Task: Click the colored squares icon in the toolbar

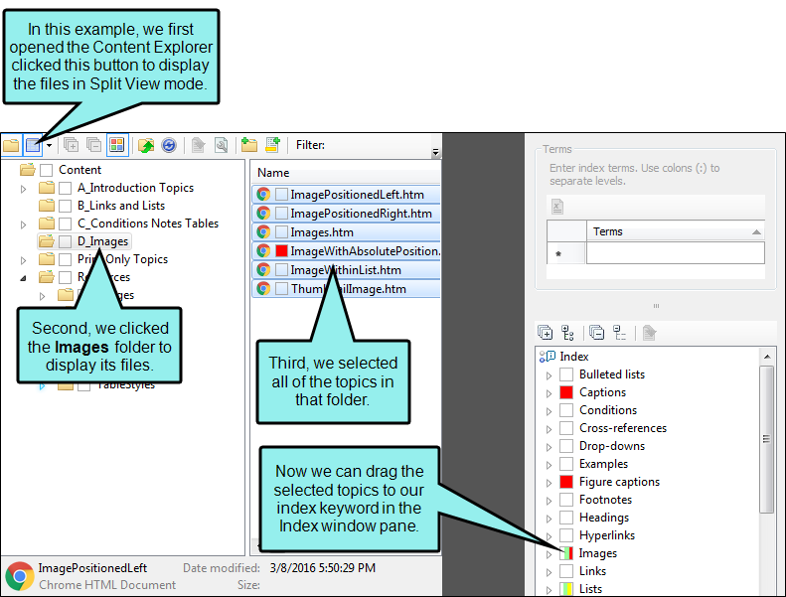Action: coord(116,145)
